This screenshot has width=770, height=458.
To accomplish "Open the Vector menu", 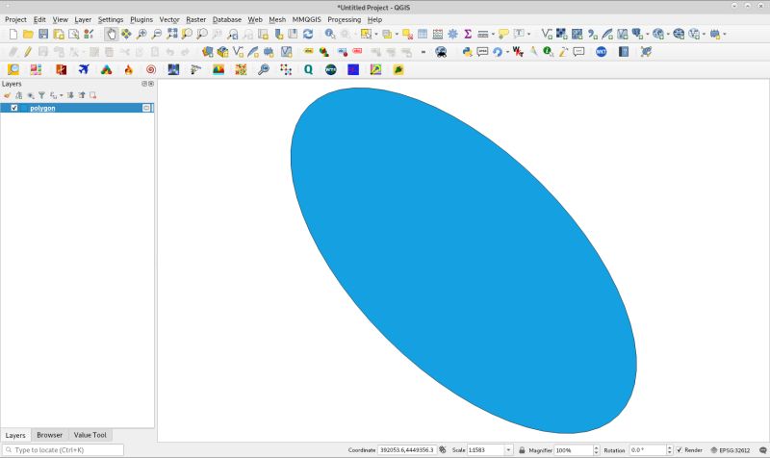I will 169,19.
